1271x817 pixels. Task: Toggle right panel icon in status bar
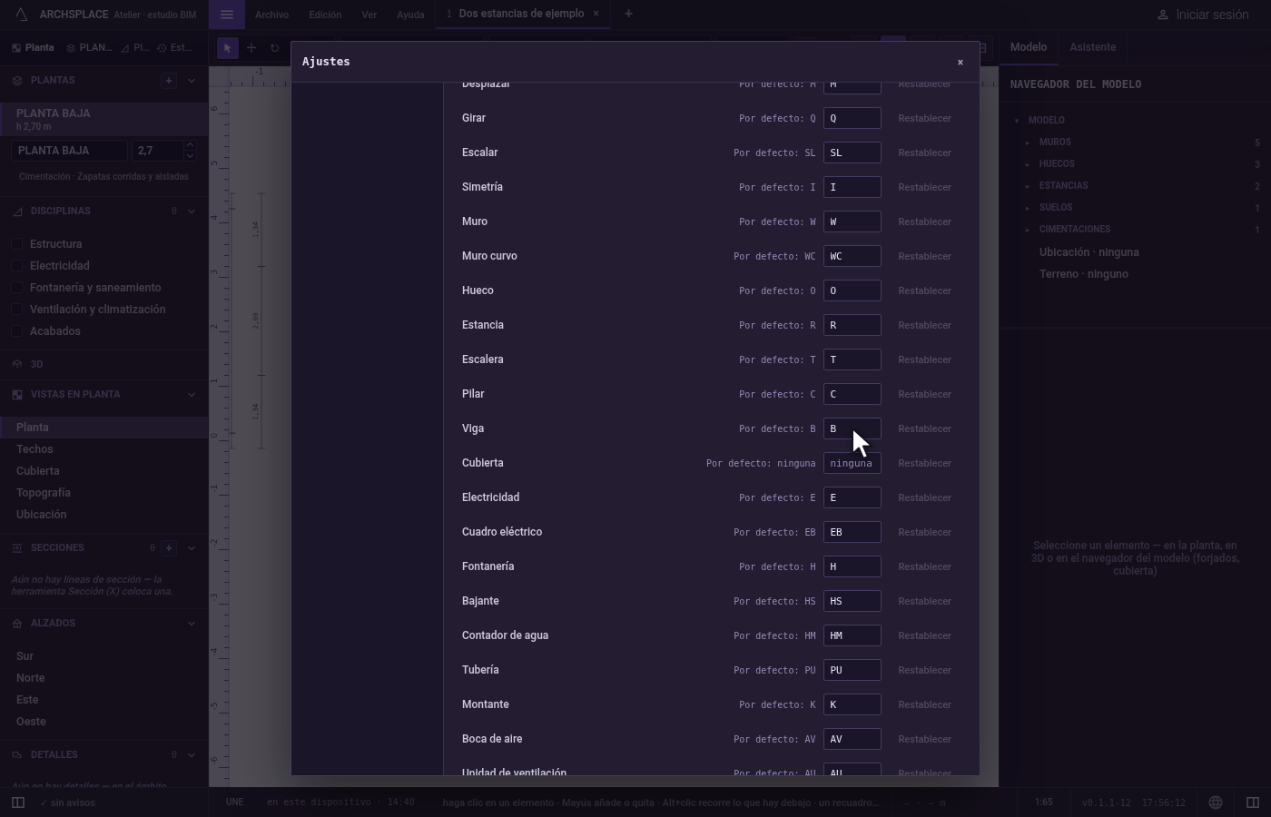pyautogui.click(x=1253, y=802)
